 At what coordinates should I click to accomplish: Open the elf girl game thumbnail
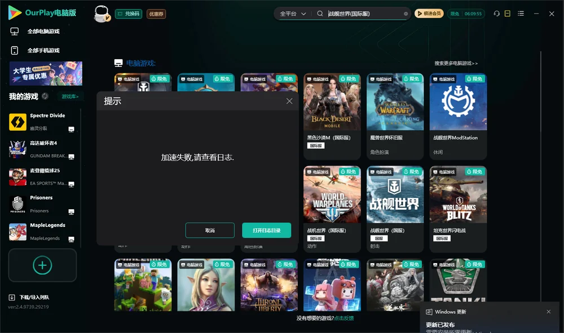point(206,285)
